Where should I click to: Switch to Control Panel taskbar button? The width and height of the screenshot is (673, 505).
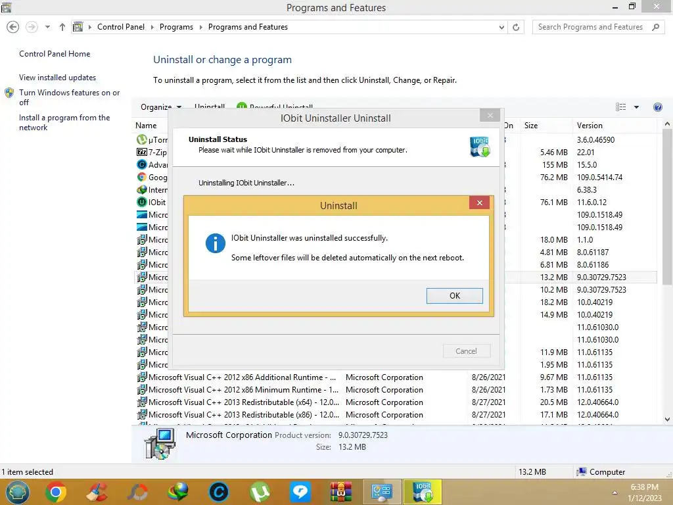(382, 492)
